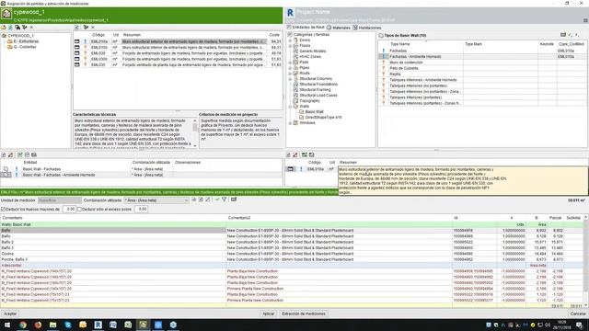Toggle 'Deducir los huecos mayores de' checkbox
Viewport: 589px width, 331px height.
3,209
